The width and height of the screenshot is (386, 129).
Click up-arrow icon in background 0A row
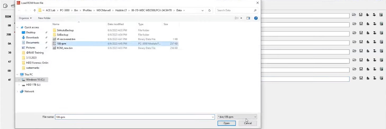pos(368,42)
